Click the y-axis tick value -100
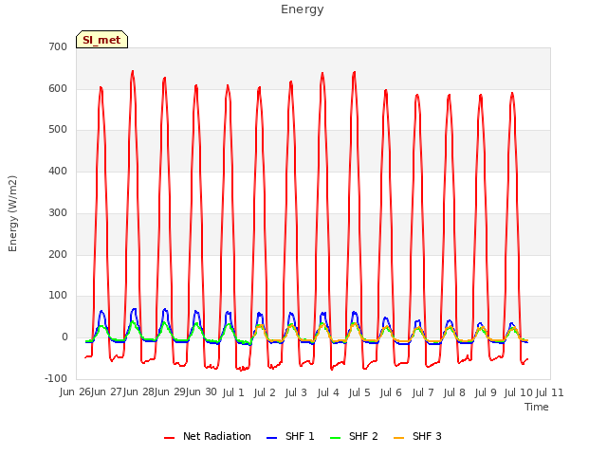This screenshot has height=455, width=607. [56, 378]
